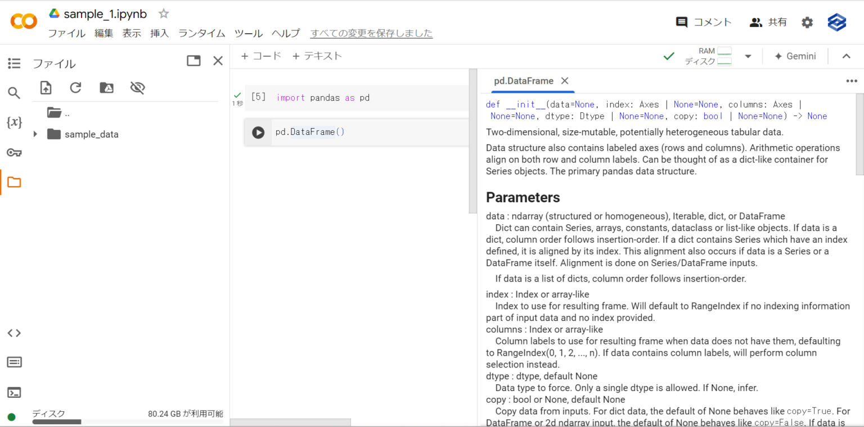
Task: Star the sample_1.ipynb notebook
Action: [x=163, y=13]
